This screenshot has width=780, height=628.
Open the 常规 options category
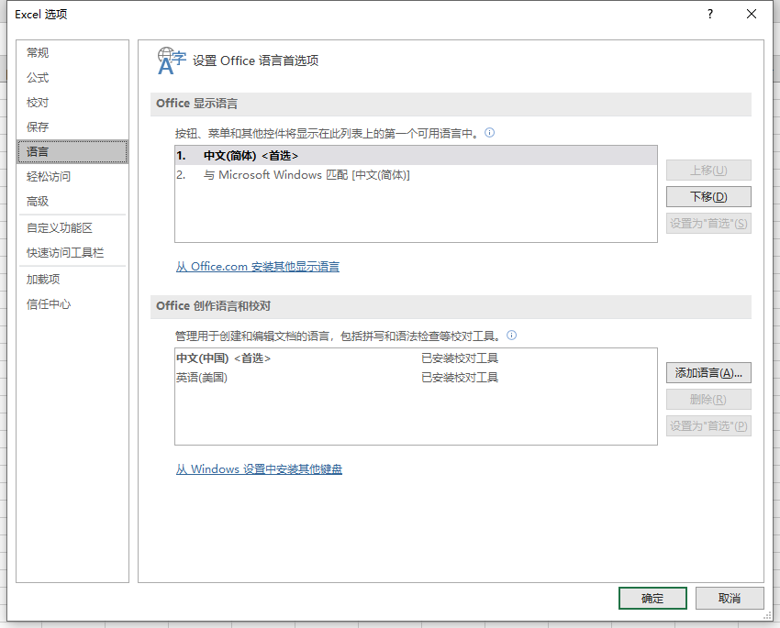coord(72,52)
